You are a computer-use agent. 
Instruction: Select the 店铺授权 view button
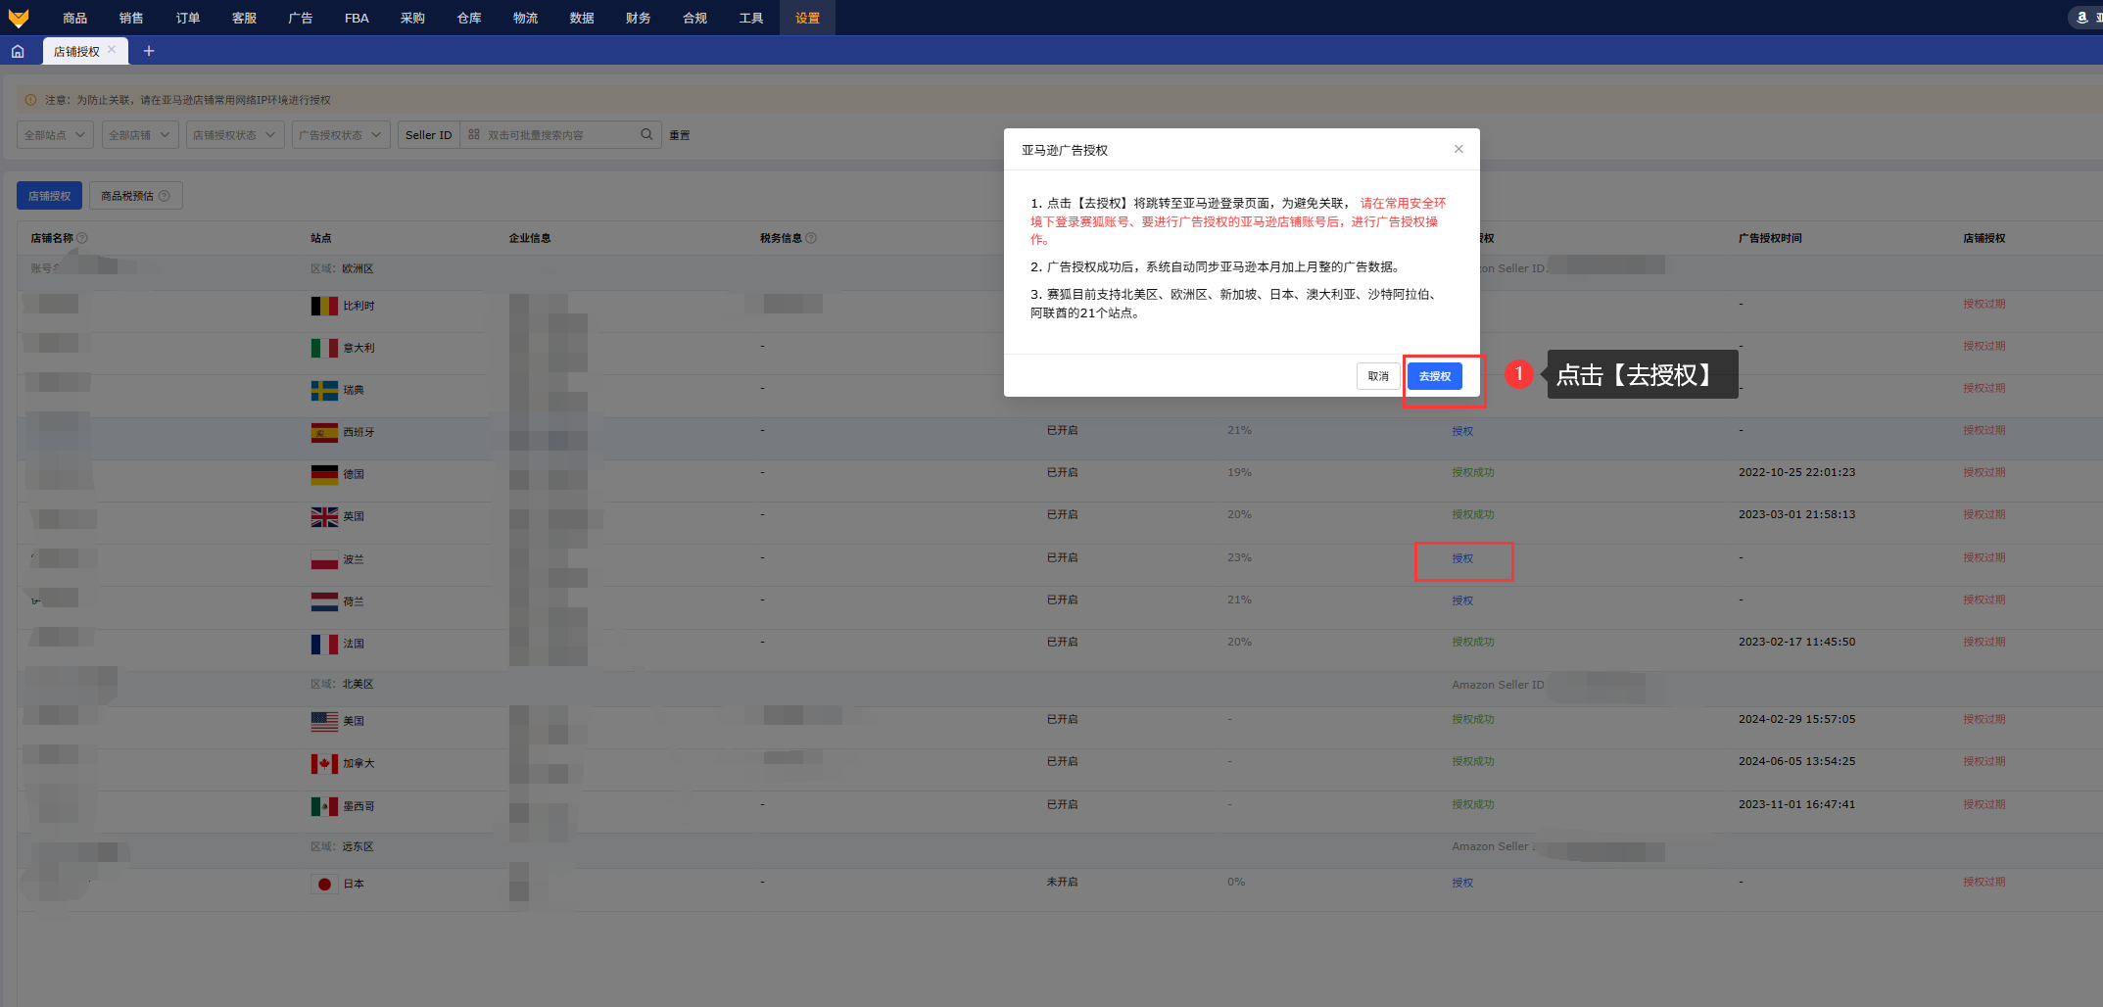[49, 196]
